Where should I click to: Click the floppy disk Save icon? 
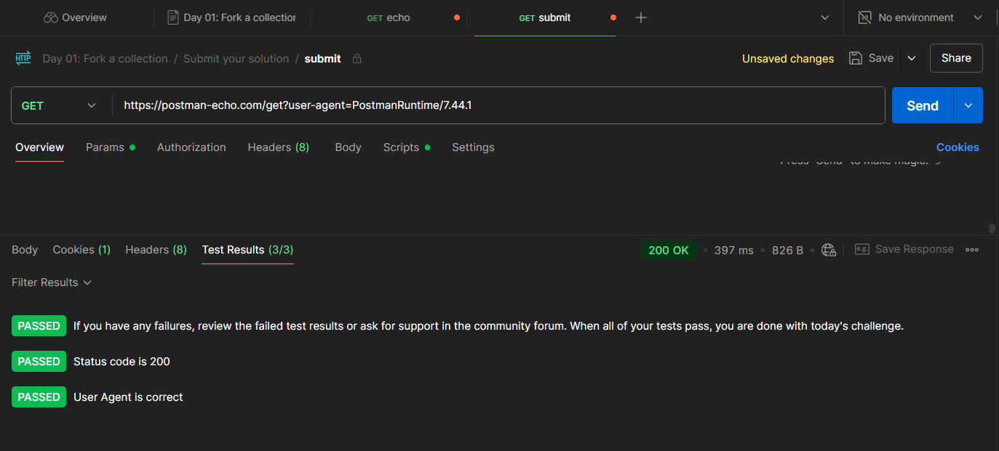[856, 58]
